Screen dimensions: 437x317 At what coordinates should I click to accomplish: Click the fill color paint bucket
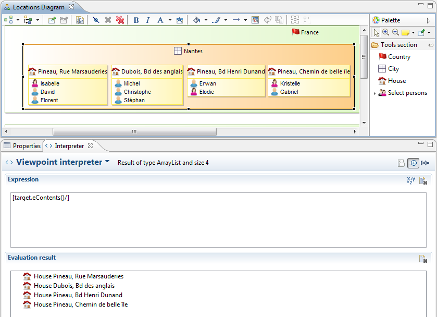pos(196,20)
